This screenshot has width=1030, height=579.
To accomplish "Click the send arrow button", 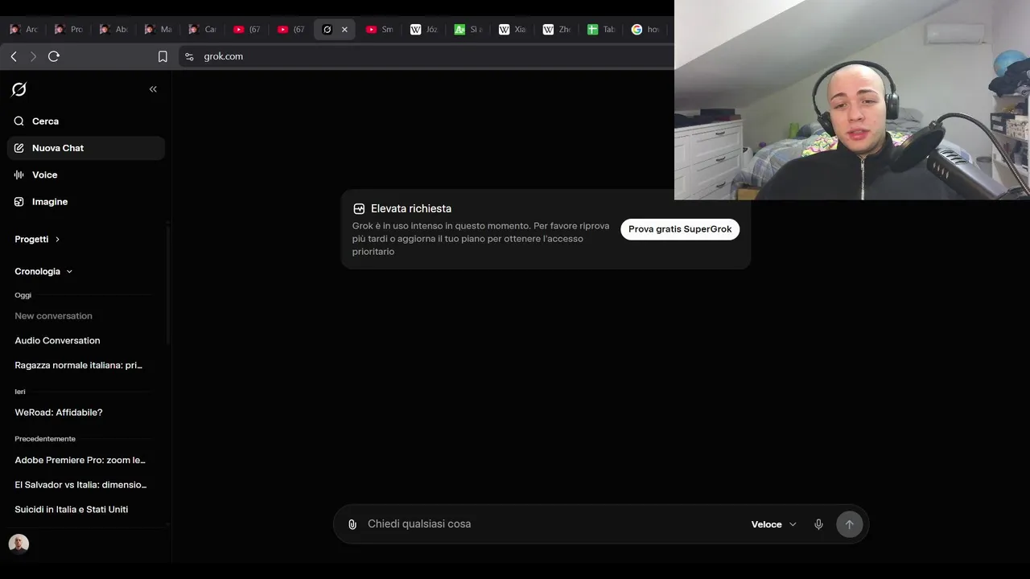I will click(x=849, y=524).
